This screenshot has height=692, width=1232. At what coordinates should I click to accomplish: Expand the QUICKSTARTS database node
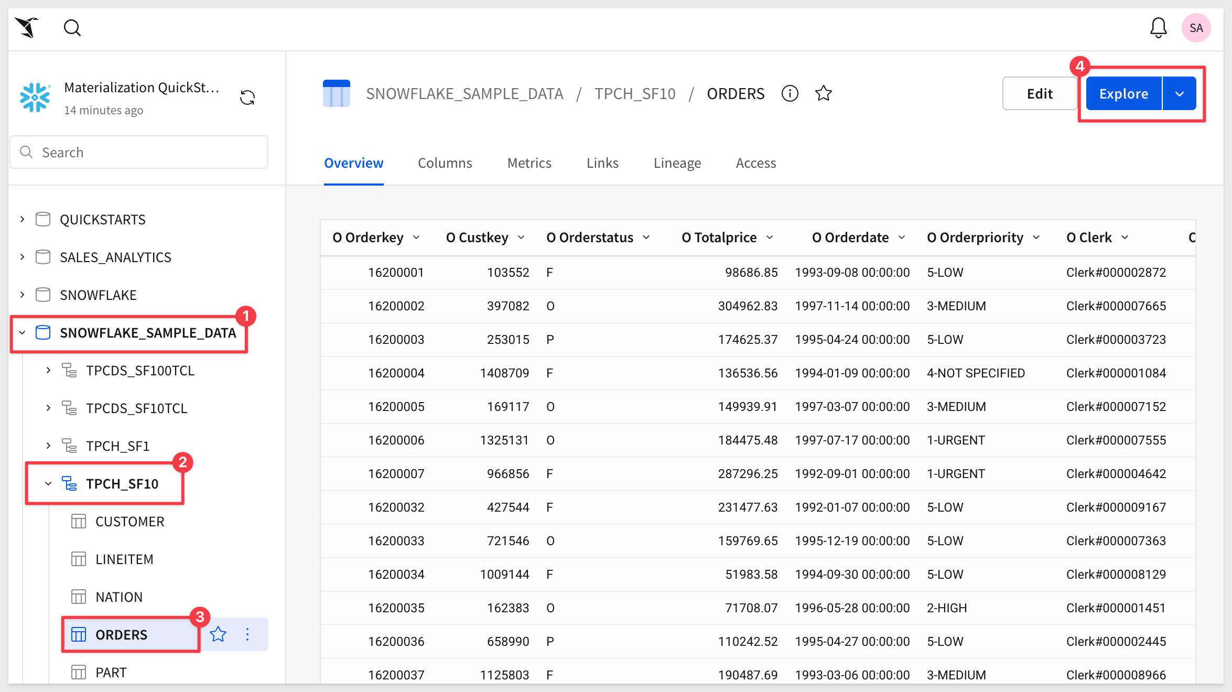tap(22, 219)
